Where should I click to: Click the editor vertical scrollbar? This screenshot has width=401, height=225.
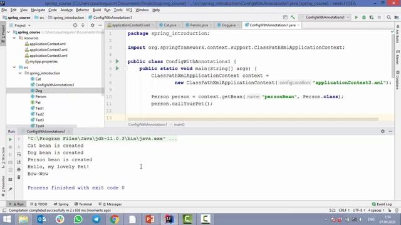[x=393, y=56]
